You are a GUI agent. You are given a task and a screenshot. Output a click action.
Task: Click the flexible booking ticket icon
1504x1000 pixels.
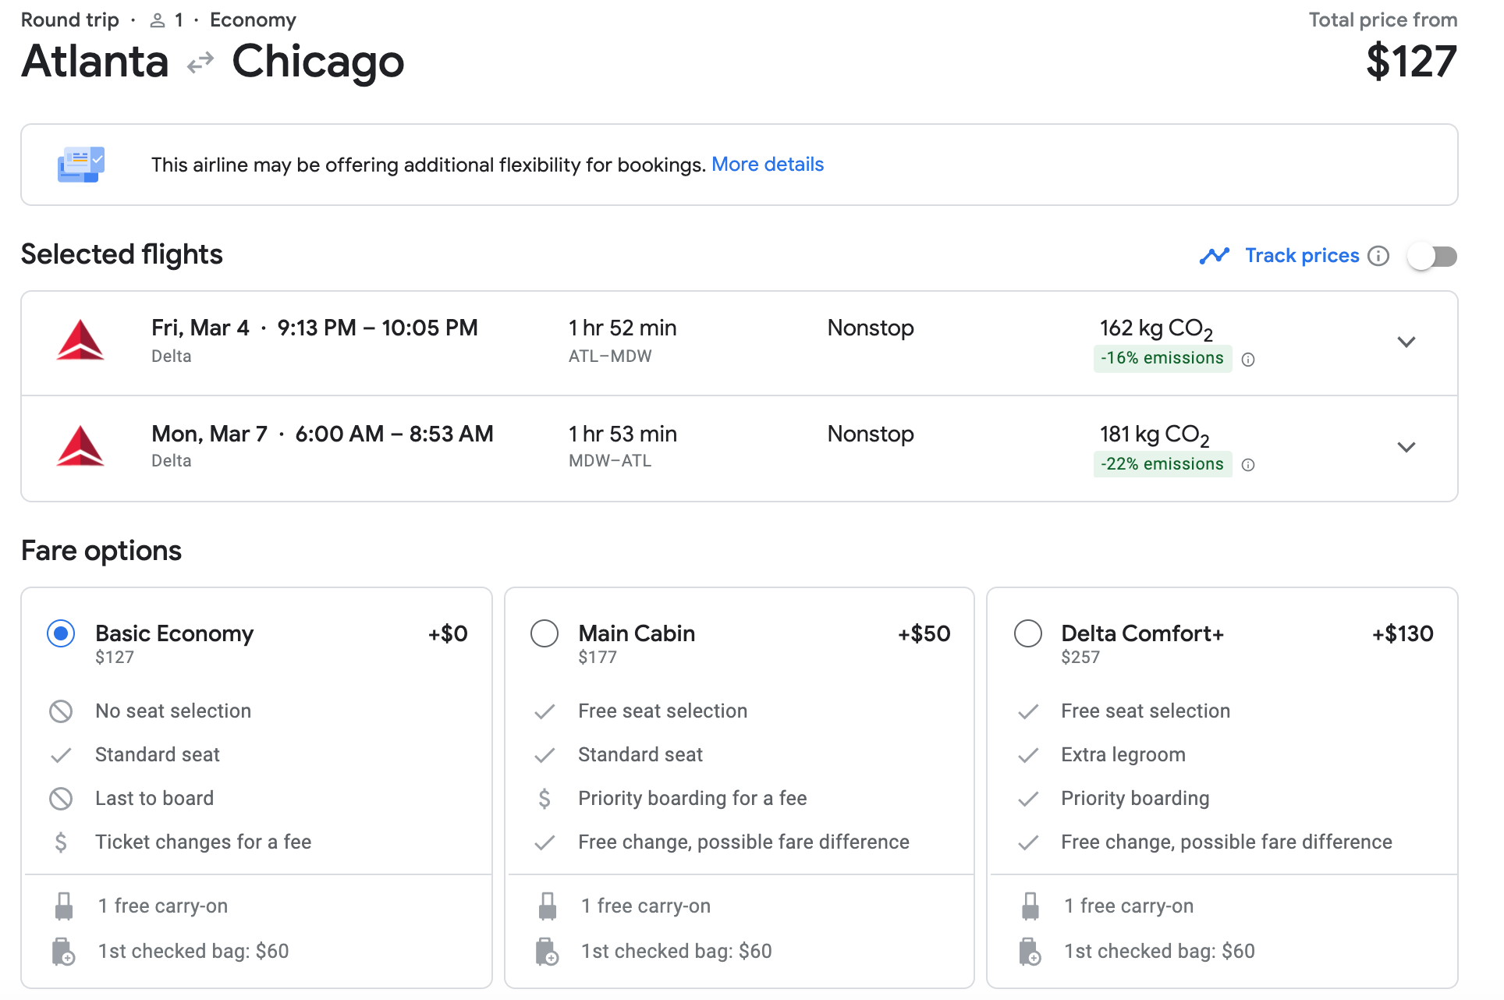tap(80, 165)
